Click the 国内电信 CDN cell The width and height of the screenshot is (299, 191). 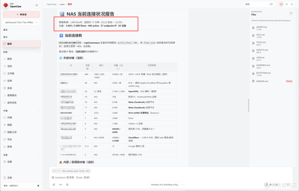[152, 155]
